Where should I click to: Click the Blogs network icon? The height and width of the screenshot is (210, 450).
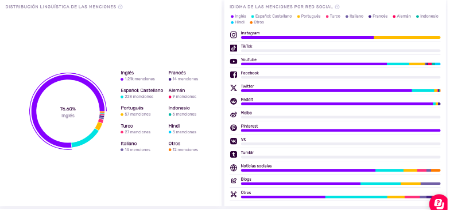point(234,181)
